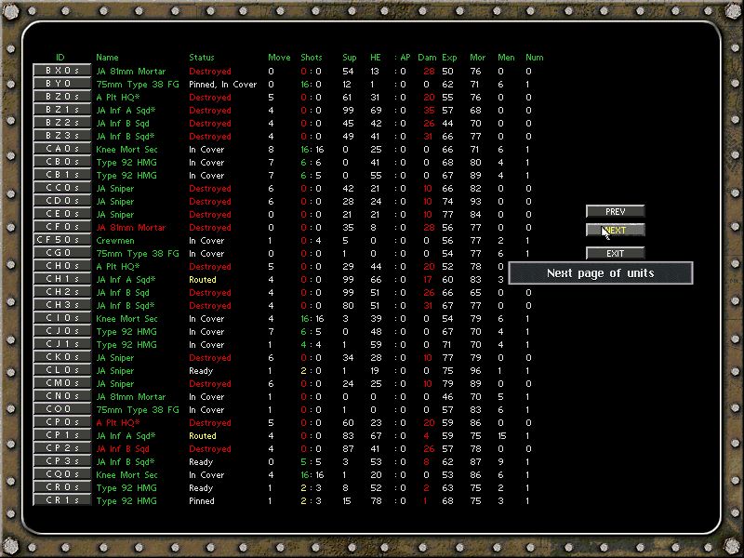Click the Shots column header

coord(312,58)
